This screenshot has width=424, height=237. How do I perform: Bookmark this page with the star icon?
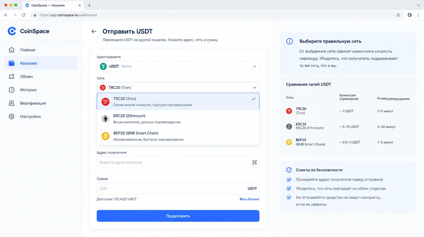(x=398, y=15)
